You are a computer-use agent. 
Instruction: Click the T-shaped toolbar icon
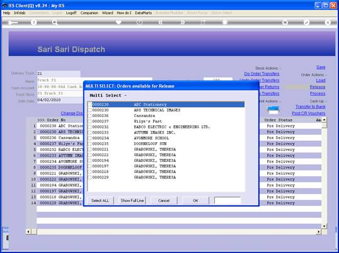(204, 23)
